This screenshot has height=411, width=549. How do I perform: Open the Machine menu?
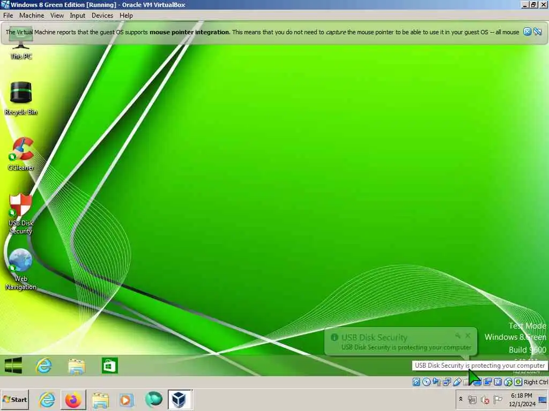32,16
